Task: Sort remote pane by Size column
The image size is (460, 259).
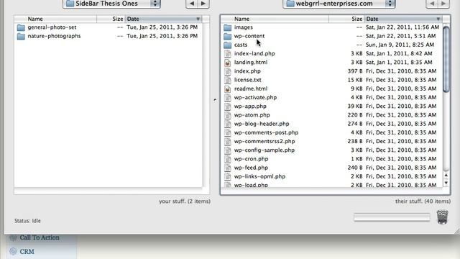Action: pos(346,19)
